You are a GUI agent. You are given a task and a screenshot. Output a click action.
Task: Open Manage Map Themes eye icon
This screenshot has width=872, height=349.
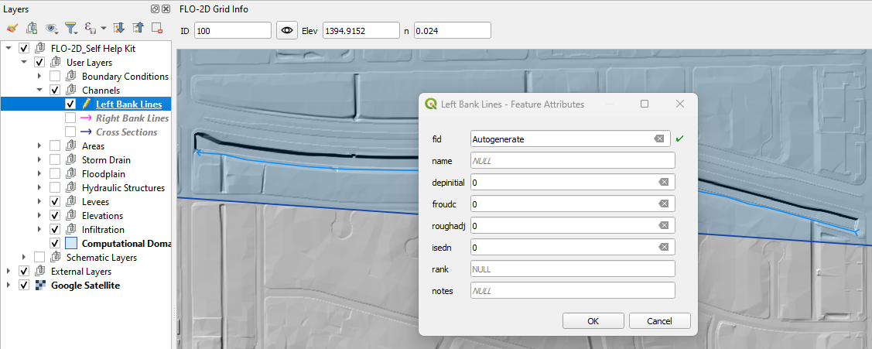pyautogui.click(x=52, y=29)
